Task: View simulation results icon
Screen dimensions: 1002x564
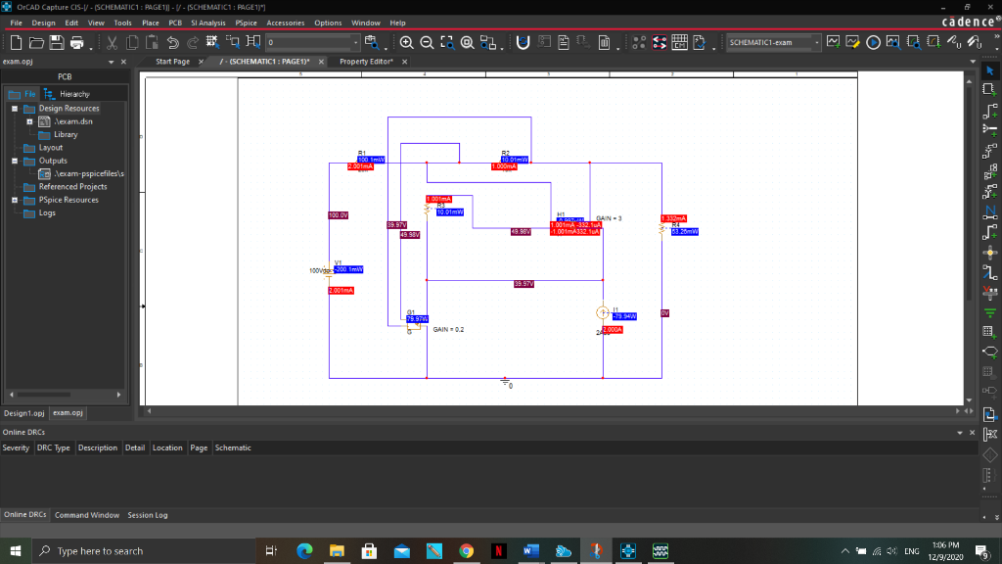Action: (893, 42)
